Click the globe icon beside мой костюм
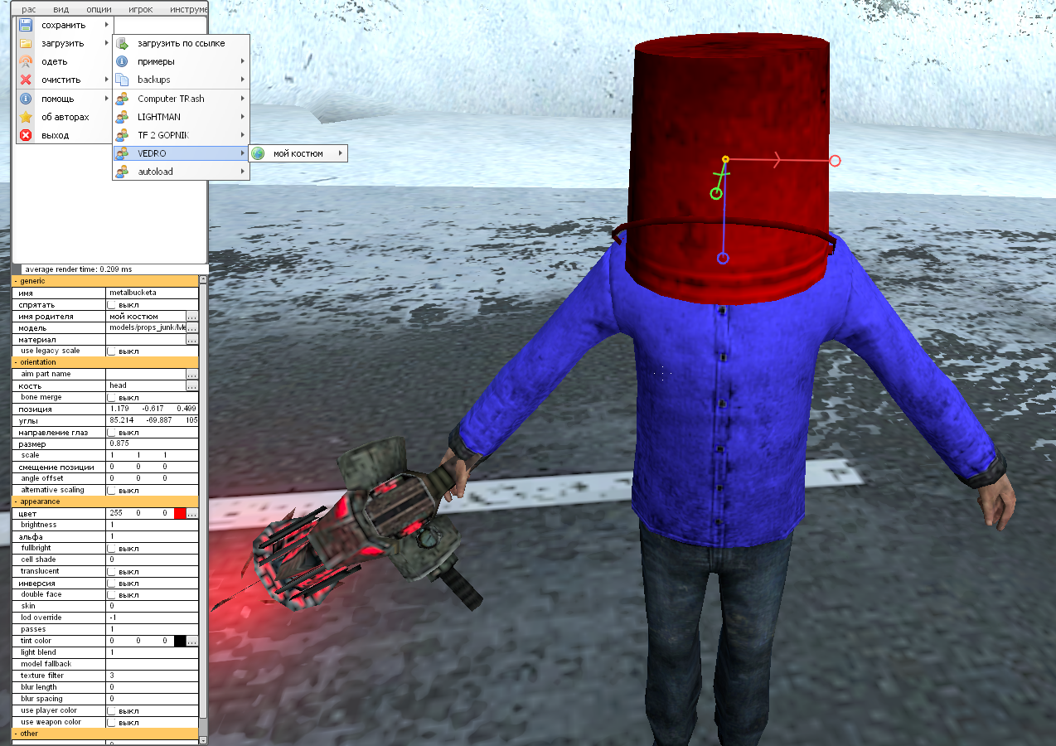 [259, 153]
